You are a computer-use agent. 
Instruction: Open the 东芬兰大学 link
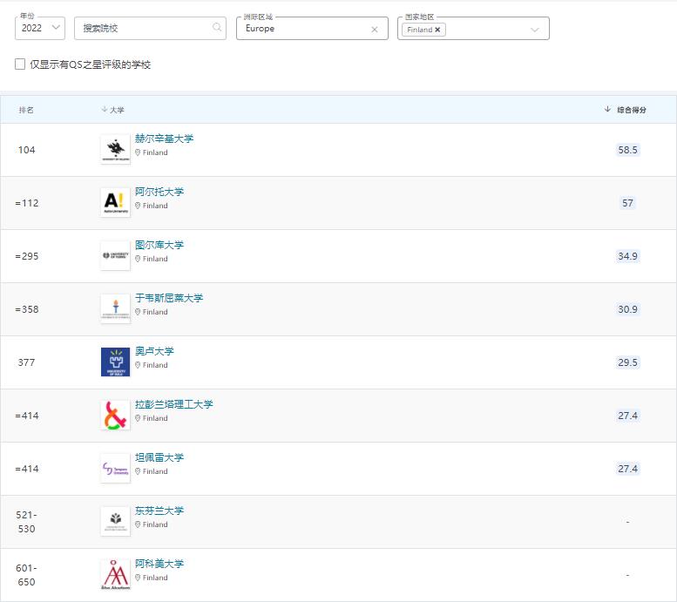(x=159, y=511)
